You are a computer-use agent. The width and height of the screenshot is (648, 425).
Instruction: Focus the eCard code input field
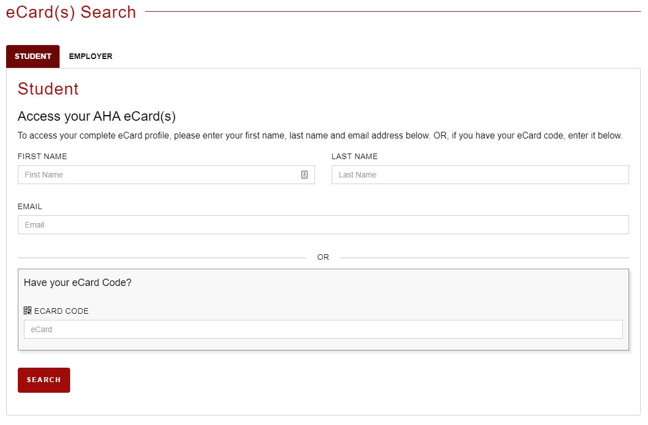pyautogui.click(x=323, y=329)
